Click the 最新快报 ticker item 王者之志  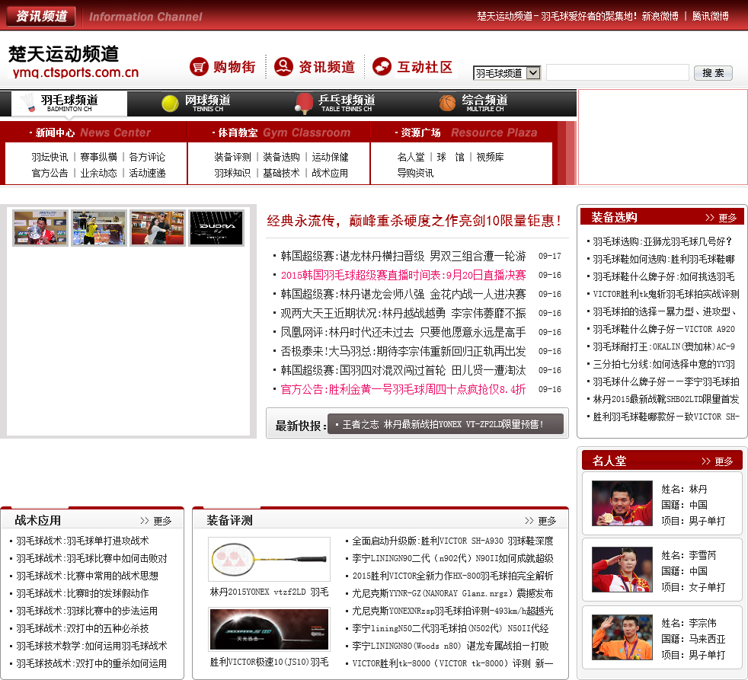pos(443,424)
